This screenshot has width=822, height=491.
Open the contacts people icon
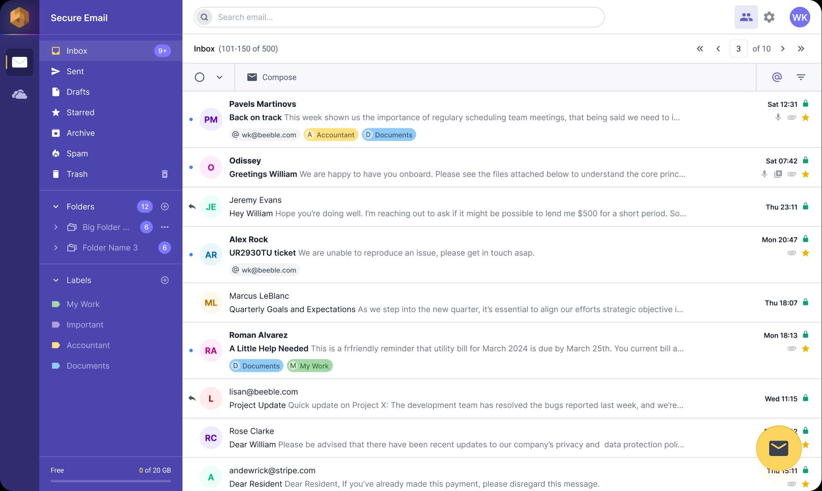coord(746,17)
